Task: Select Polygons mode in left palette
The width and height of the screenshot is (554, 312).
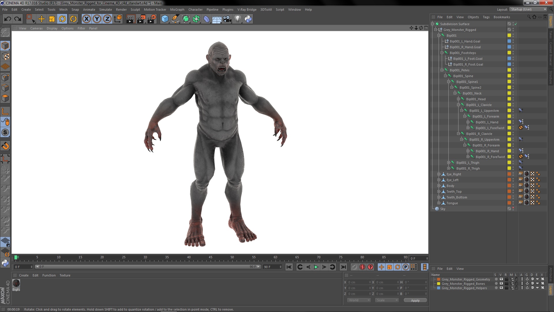Action: click(5, 98)
